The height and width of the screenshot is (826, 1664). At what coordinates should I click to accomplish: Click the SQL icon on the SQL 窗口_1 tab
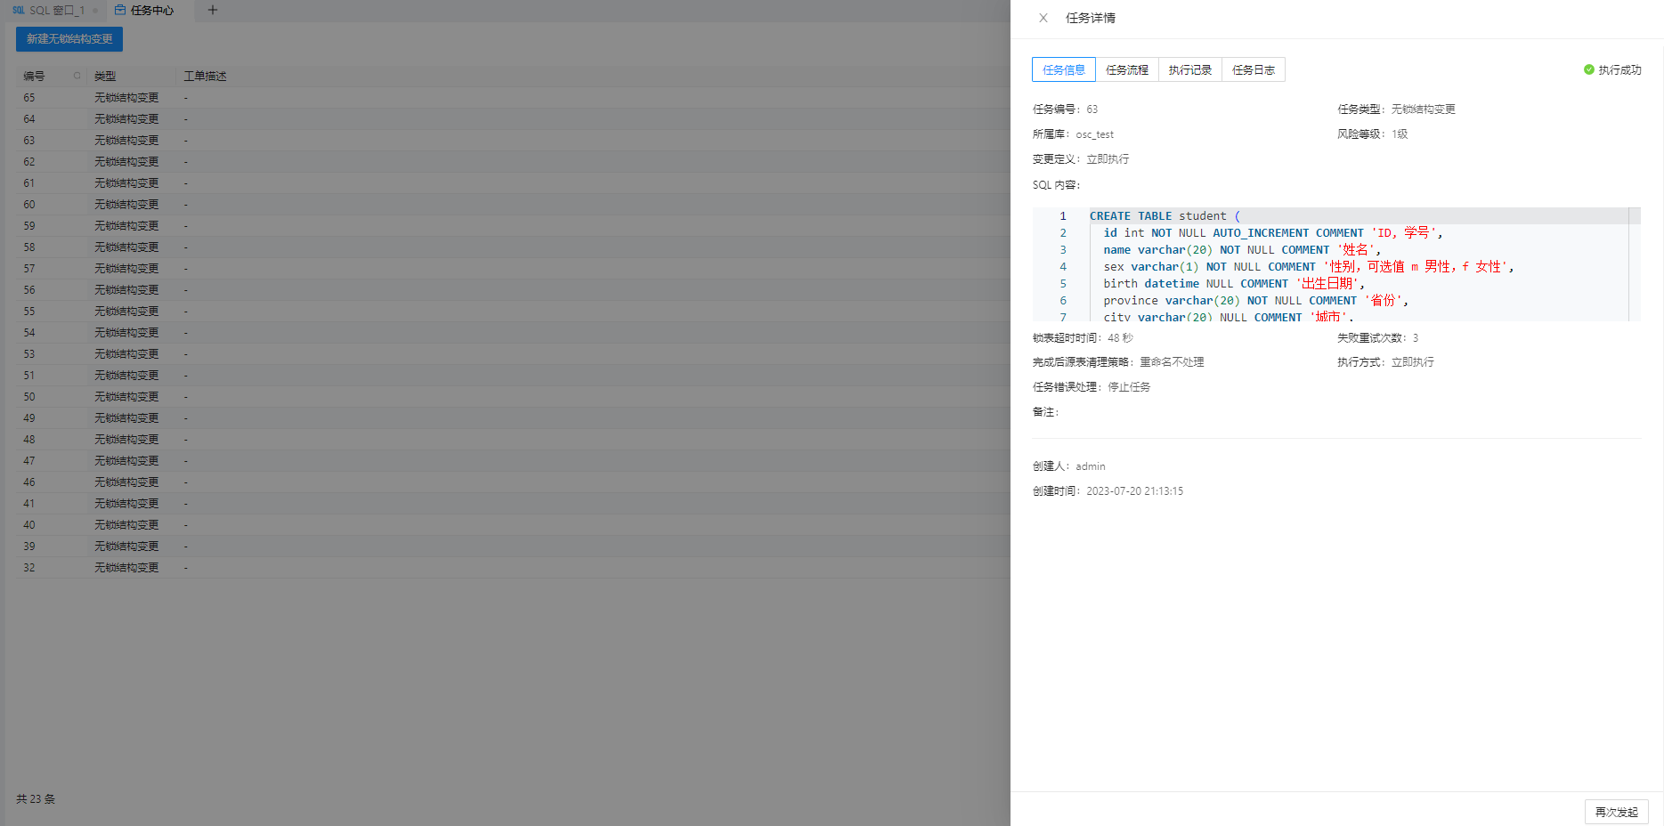19,11
